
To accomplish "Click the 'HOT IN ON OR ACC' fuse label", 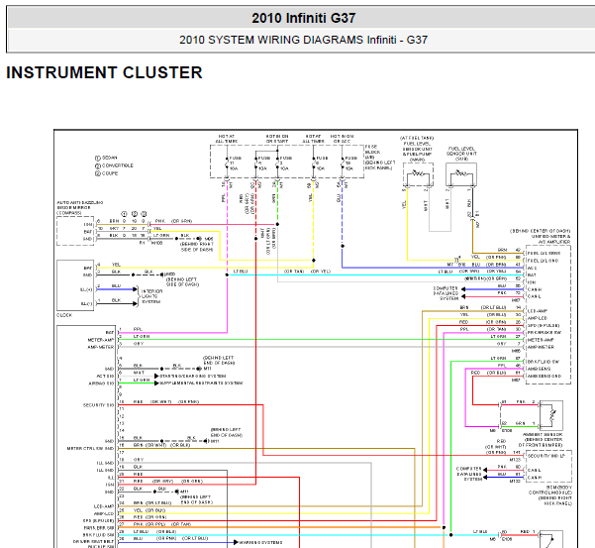I will coord(342,139).
